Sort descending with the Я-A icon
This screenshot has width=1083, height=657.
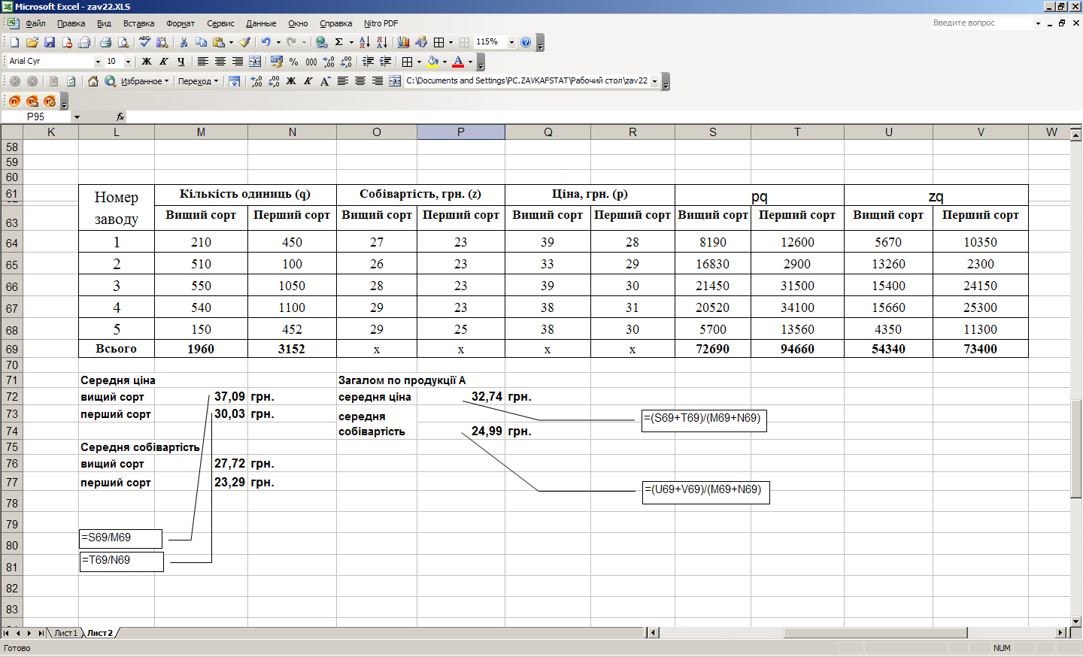(x=382, y=42)
